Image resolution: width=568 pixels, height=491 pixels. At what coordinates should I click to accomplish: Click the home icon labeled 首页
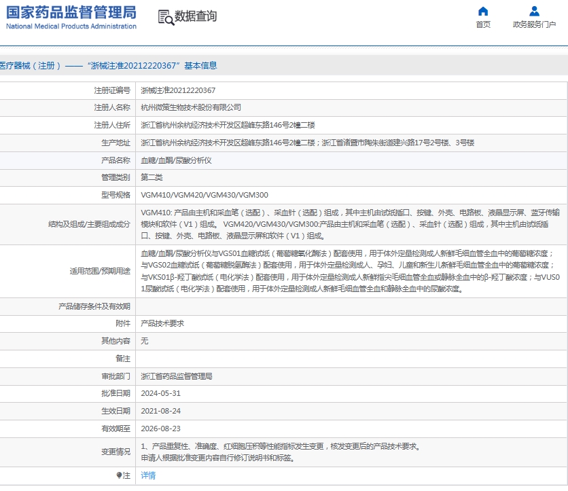(483, 12)
